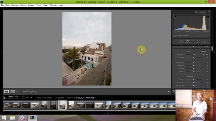Image resolution: width=216 pixels, height=121 pixels.
Task: Click the main preview photo
Action: tap(87, 49)
